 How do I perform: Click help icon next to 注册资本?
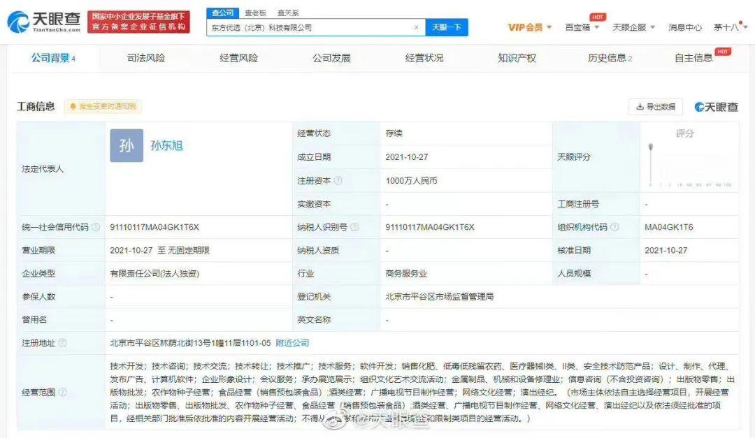coord(338,180)
